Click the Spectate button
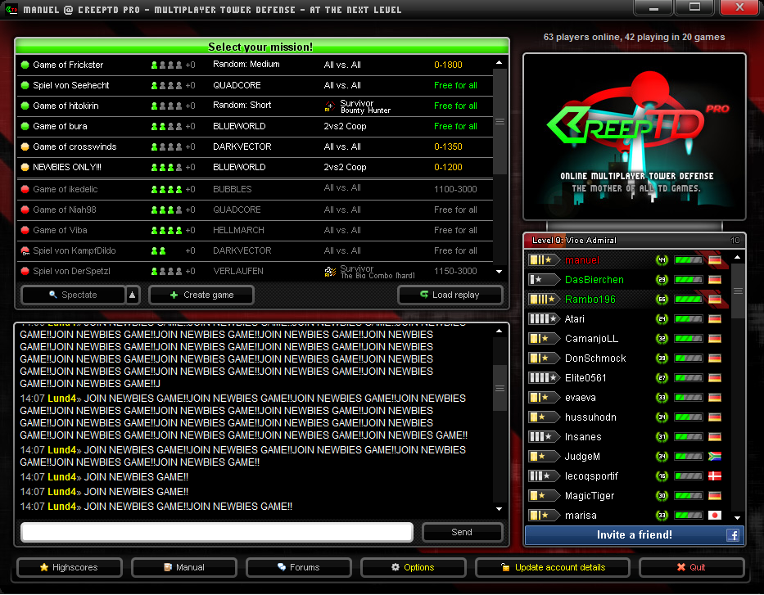The width and height of the screenshot is (764, 595). 73,295
